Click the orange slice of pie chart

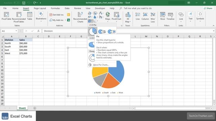[111, 81]
